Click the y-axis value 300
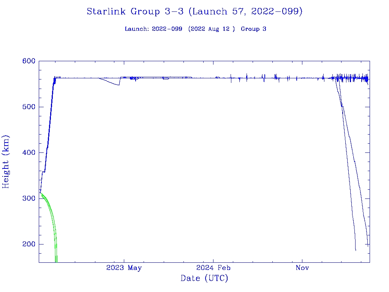The image size is (389, 292). tap(29, 198)
